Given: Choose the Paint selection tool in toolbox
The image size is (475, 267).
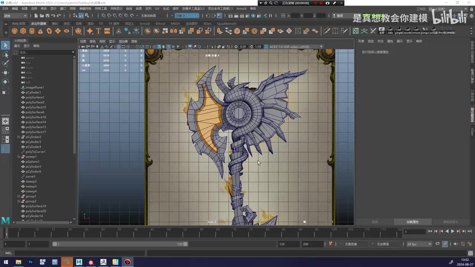Looking at the screenshot, I should pos(6,63).
